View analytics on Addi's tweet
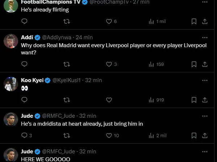The width and height of the screenshot is (217, 162). coord(152,64)
